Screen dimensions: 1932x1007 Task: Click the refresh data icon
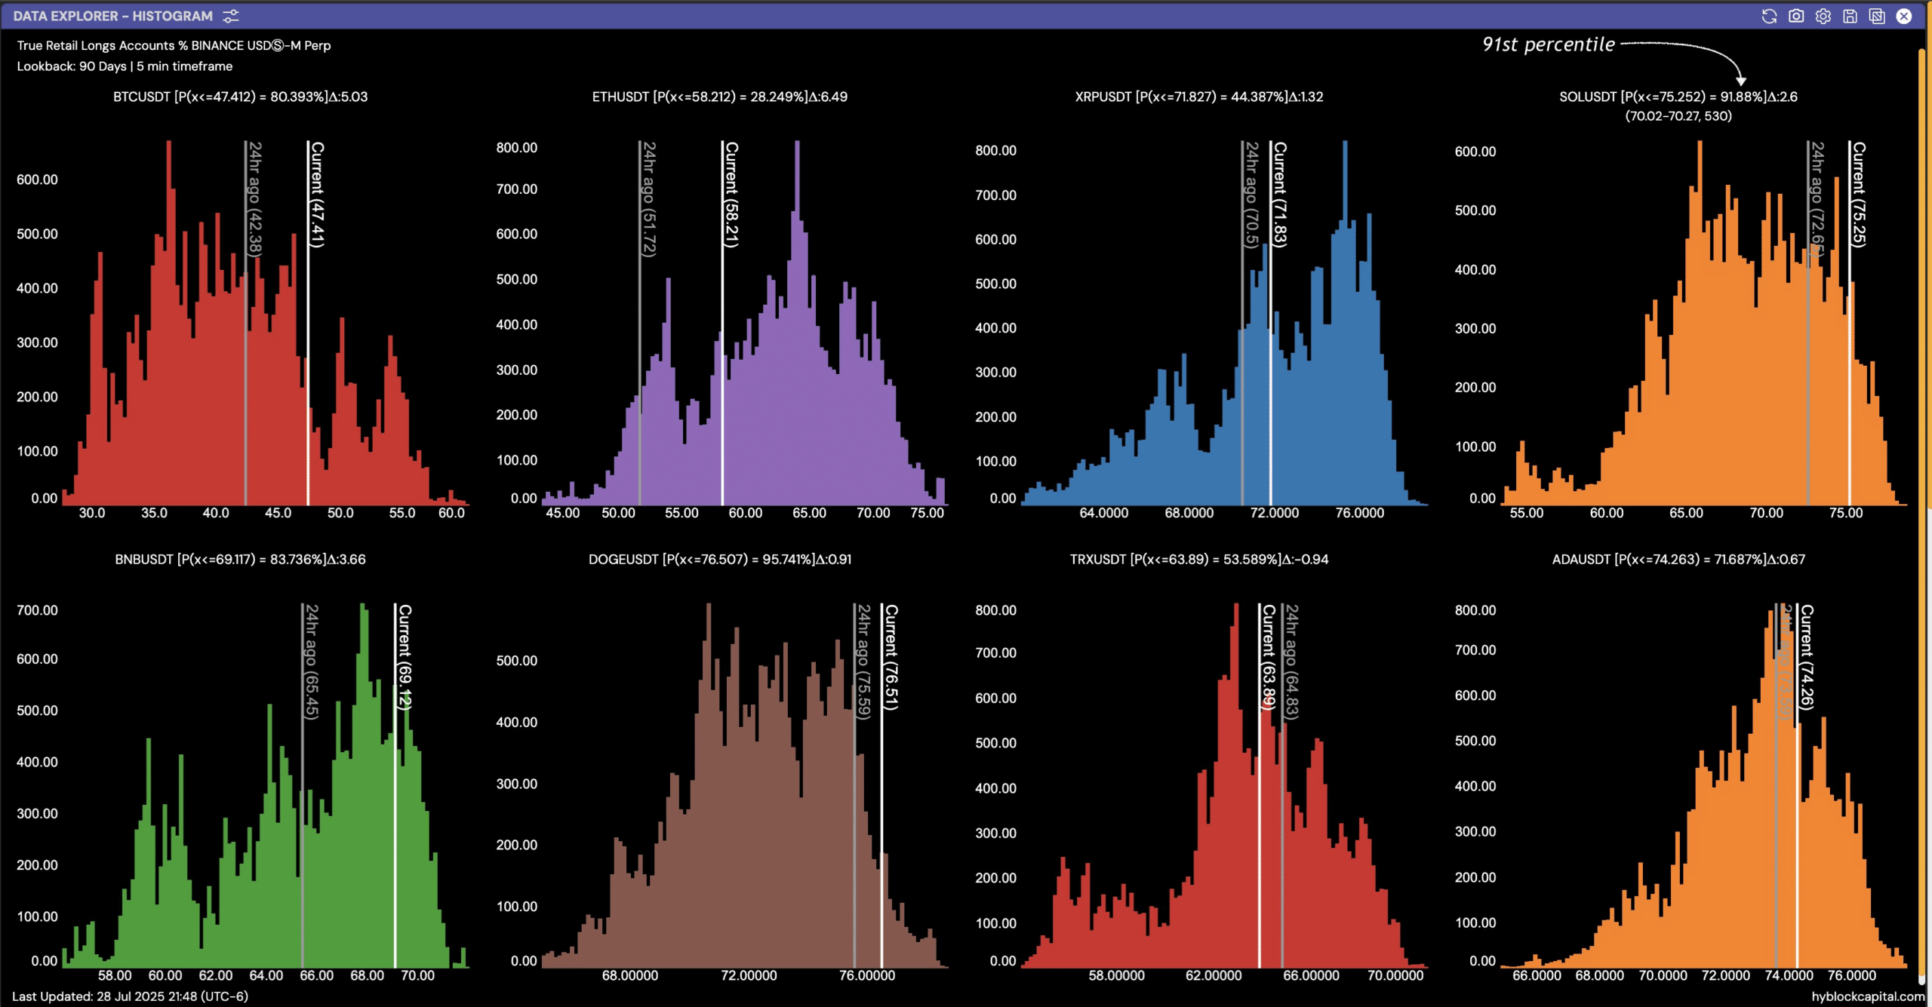pos(1769,16)
